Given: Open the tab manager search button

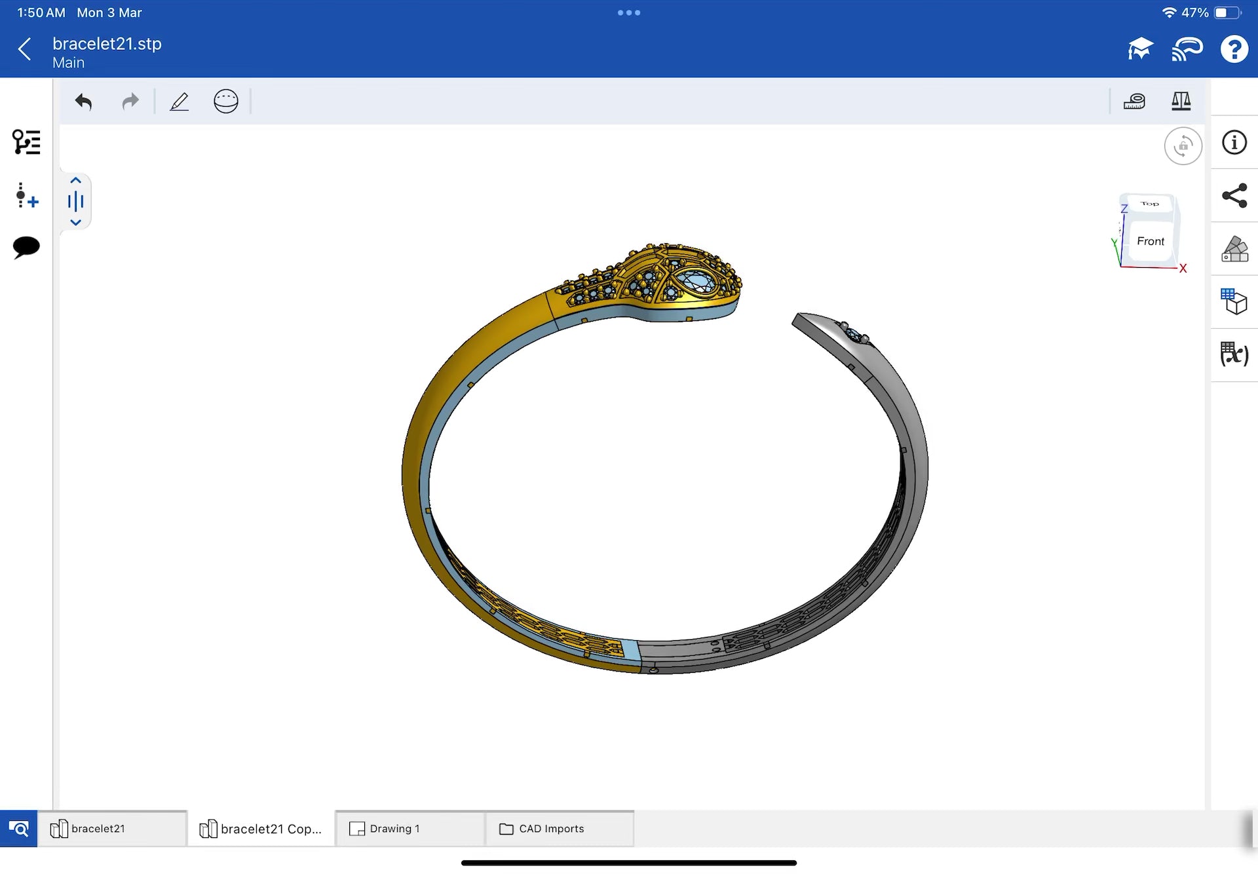Looking at the screenshot, I should tap(18, 829).
